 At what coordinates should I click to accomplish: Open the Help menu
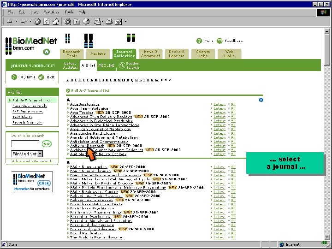[83, 12]
